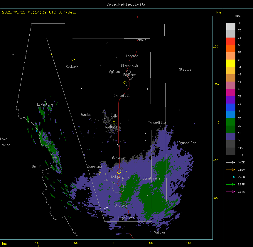
Task: Select the purple 10 dBZ color swatch
Action: click(231, 137)
